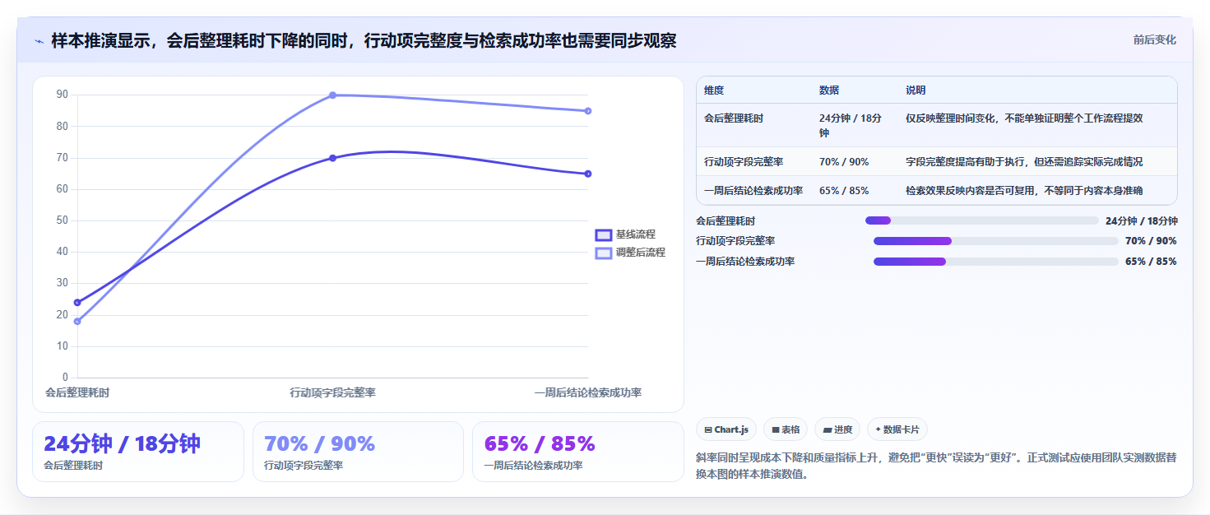The image size is (1210, 515).
Task: Click the 进度 chip
Action: (x=837, y=429)
